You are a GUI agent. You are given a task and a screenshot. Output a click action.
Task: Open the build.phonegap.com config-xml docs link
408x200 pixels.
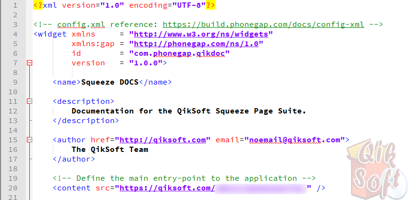264,25
